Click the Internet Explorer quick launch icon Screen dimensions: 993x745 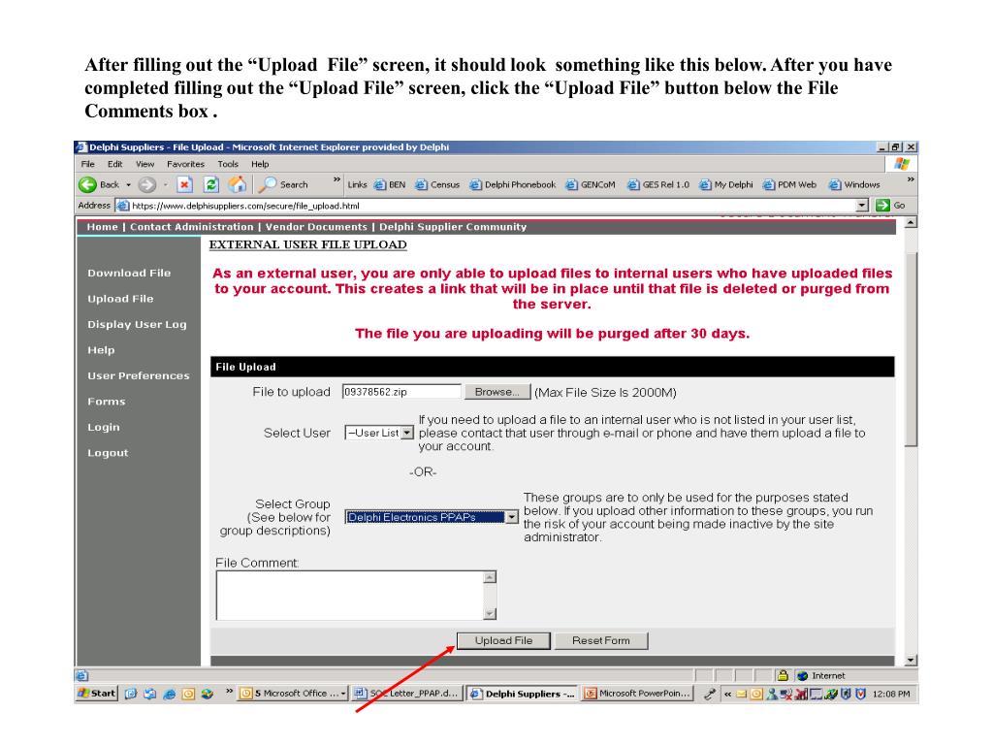point(169,694)
